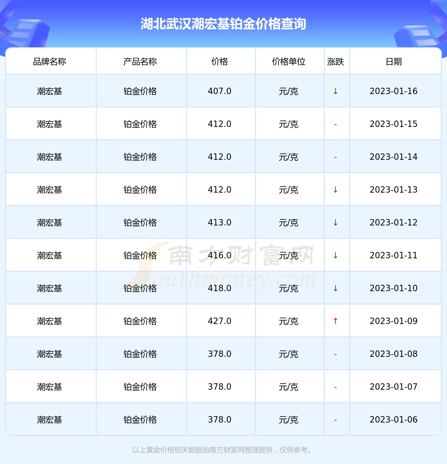Click the down arrow in 2023-01-10 row
Image resolution: width=447 pixels, height=464 pixels.
coord(336,288)
